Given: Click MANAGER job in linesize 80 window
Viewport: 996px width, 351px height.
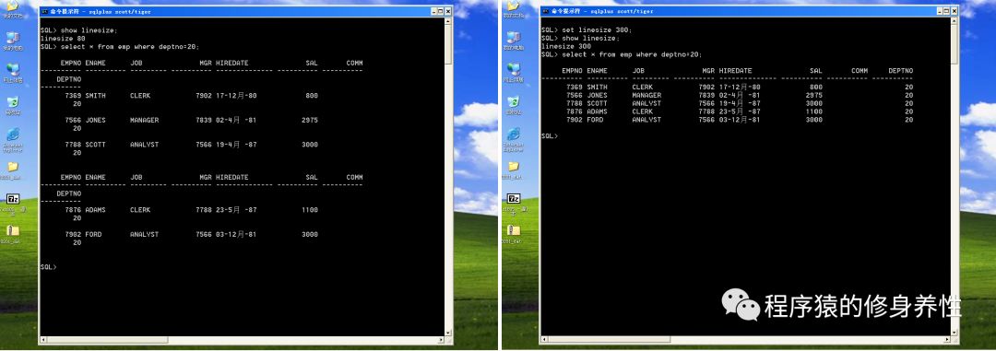Looking at the screenshot, I should pyautogui.click(x=144, y=120).
